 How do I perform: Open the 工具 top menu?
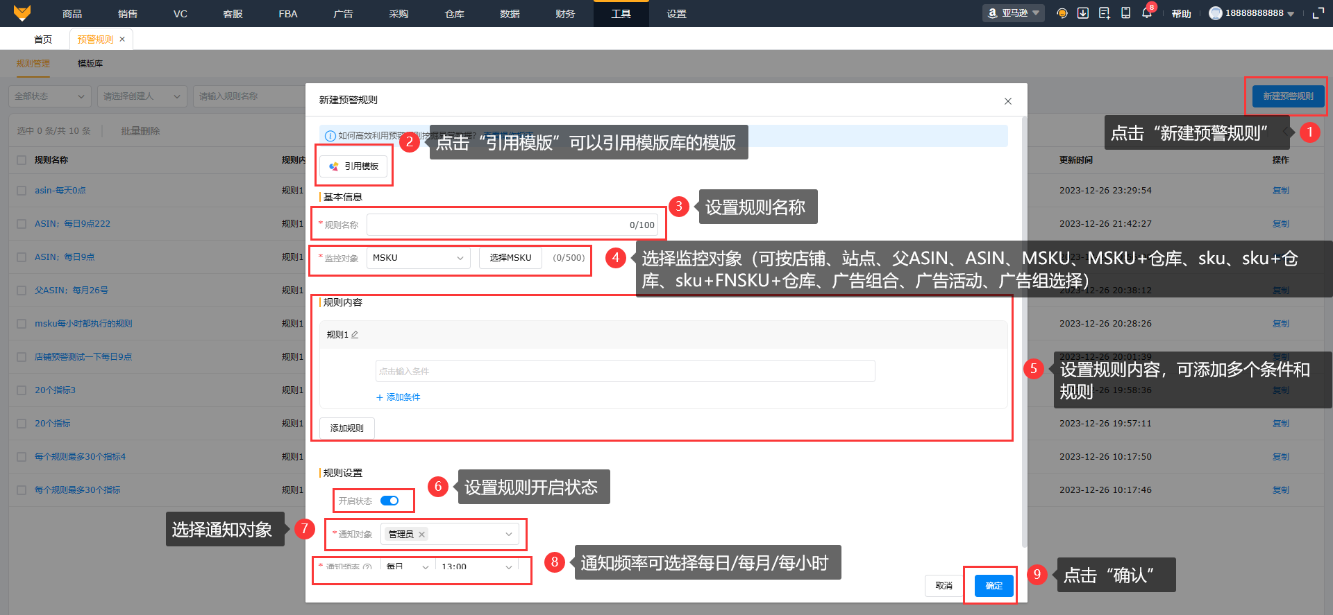[621, 14]
